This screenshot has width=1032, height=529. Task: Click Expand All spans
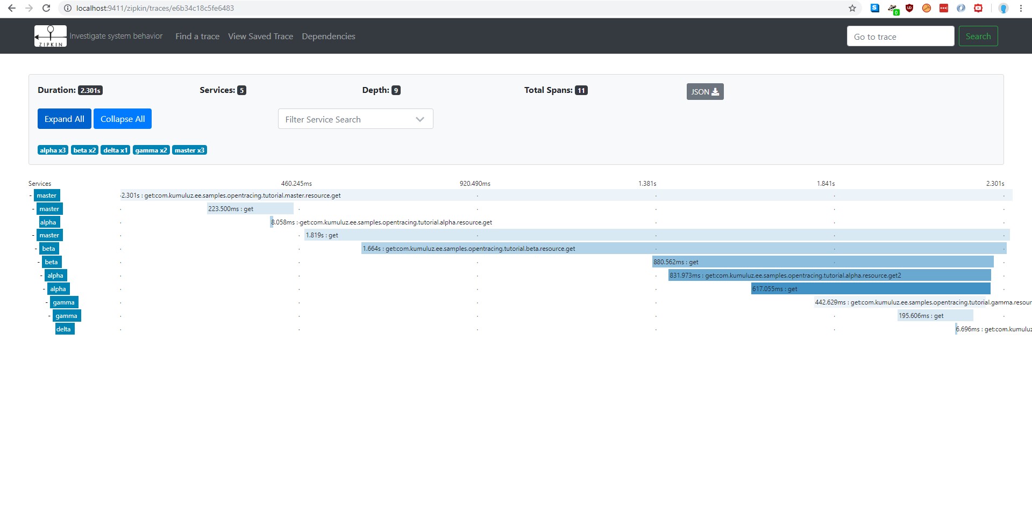click(x=65, y=119)
